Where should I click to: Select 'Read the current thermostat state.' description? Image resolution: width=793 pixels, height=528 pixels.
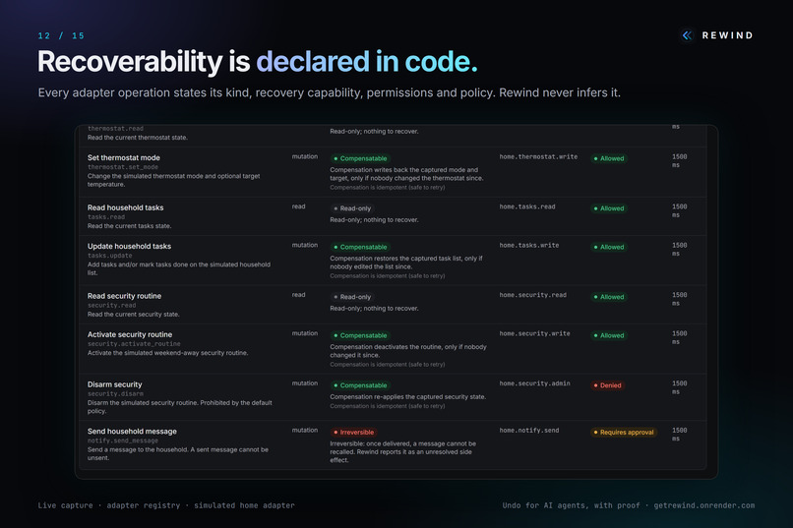click(138, 138)
